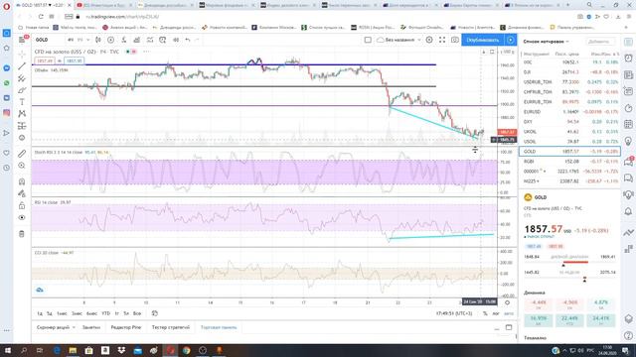Undo the last chart action
Screen dimensions: 636x357
188,40
